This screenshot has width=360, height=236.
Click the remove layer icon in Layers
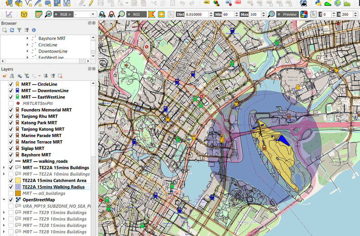pyautogui.click(x=60, y=76)
